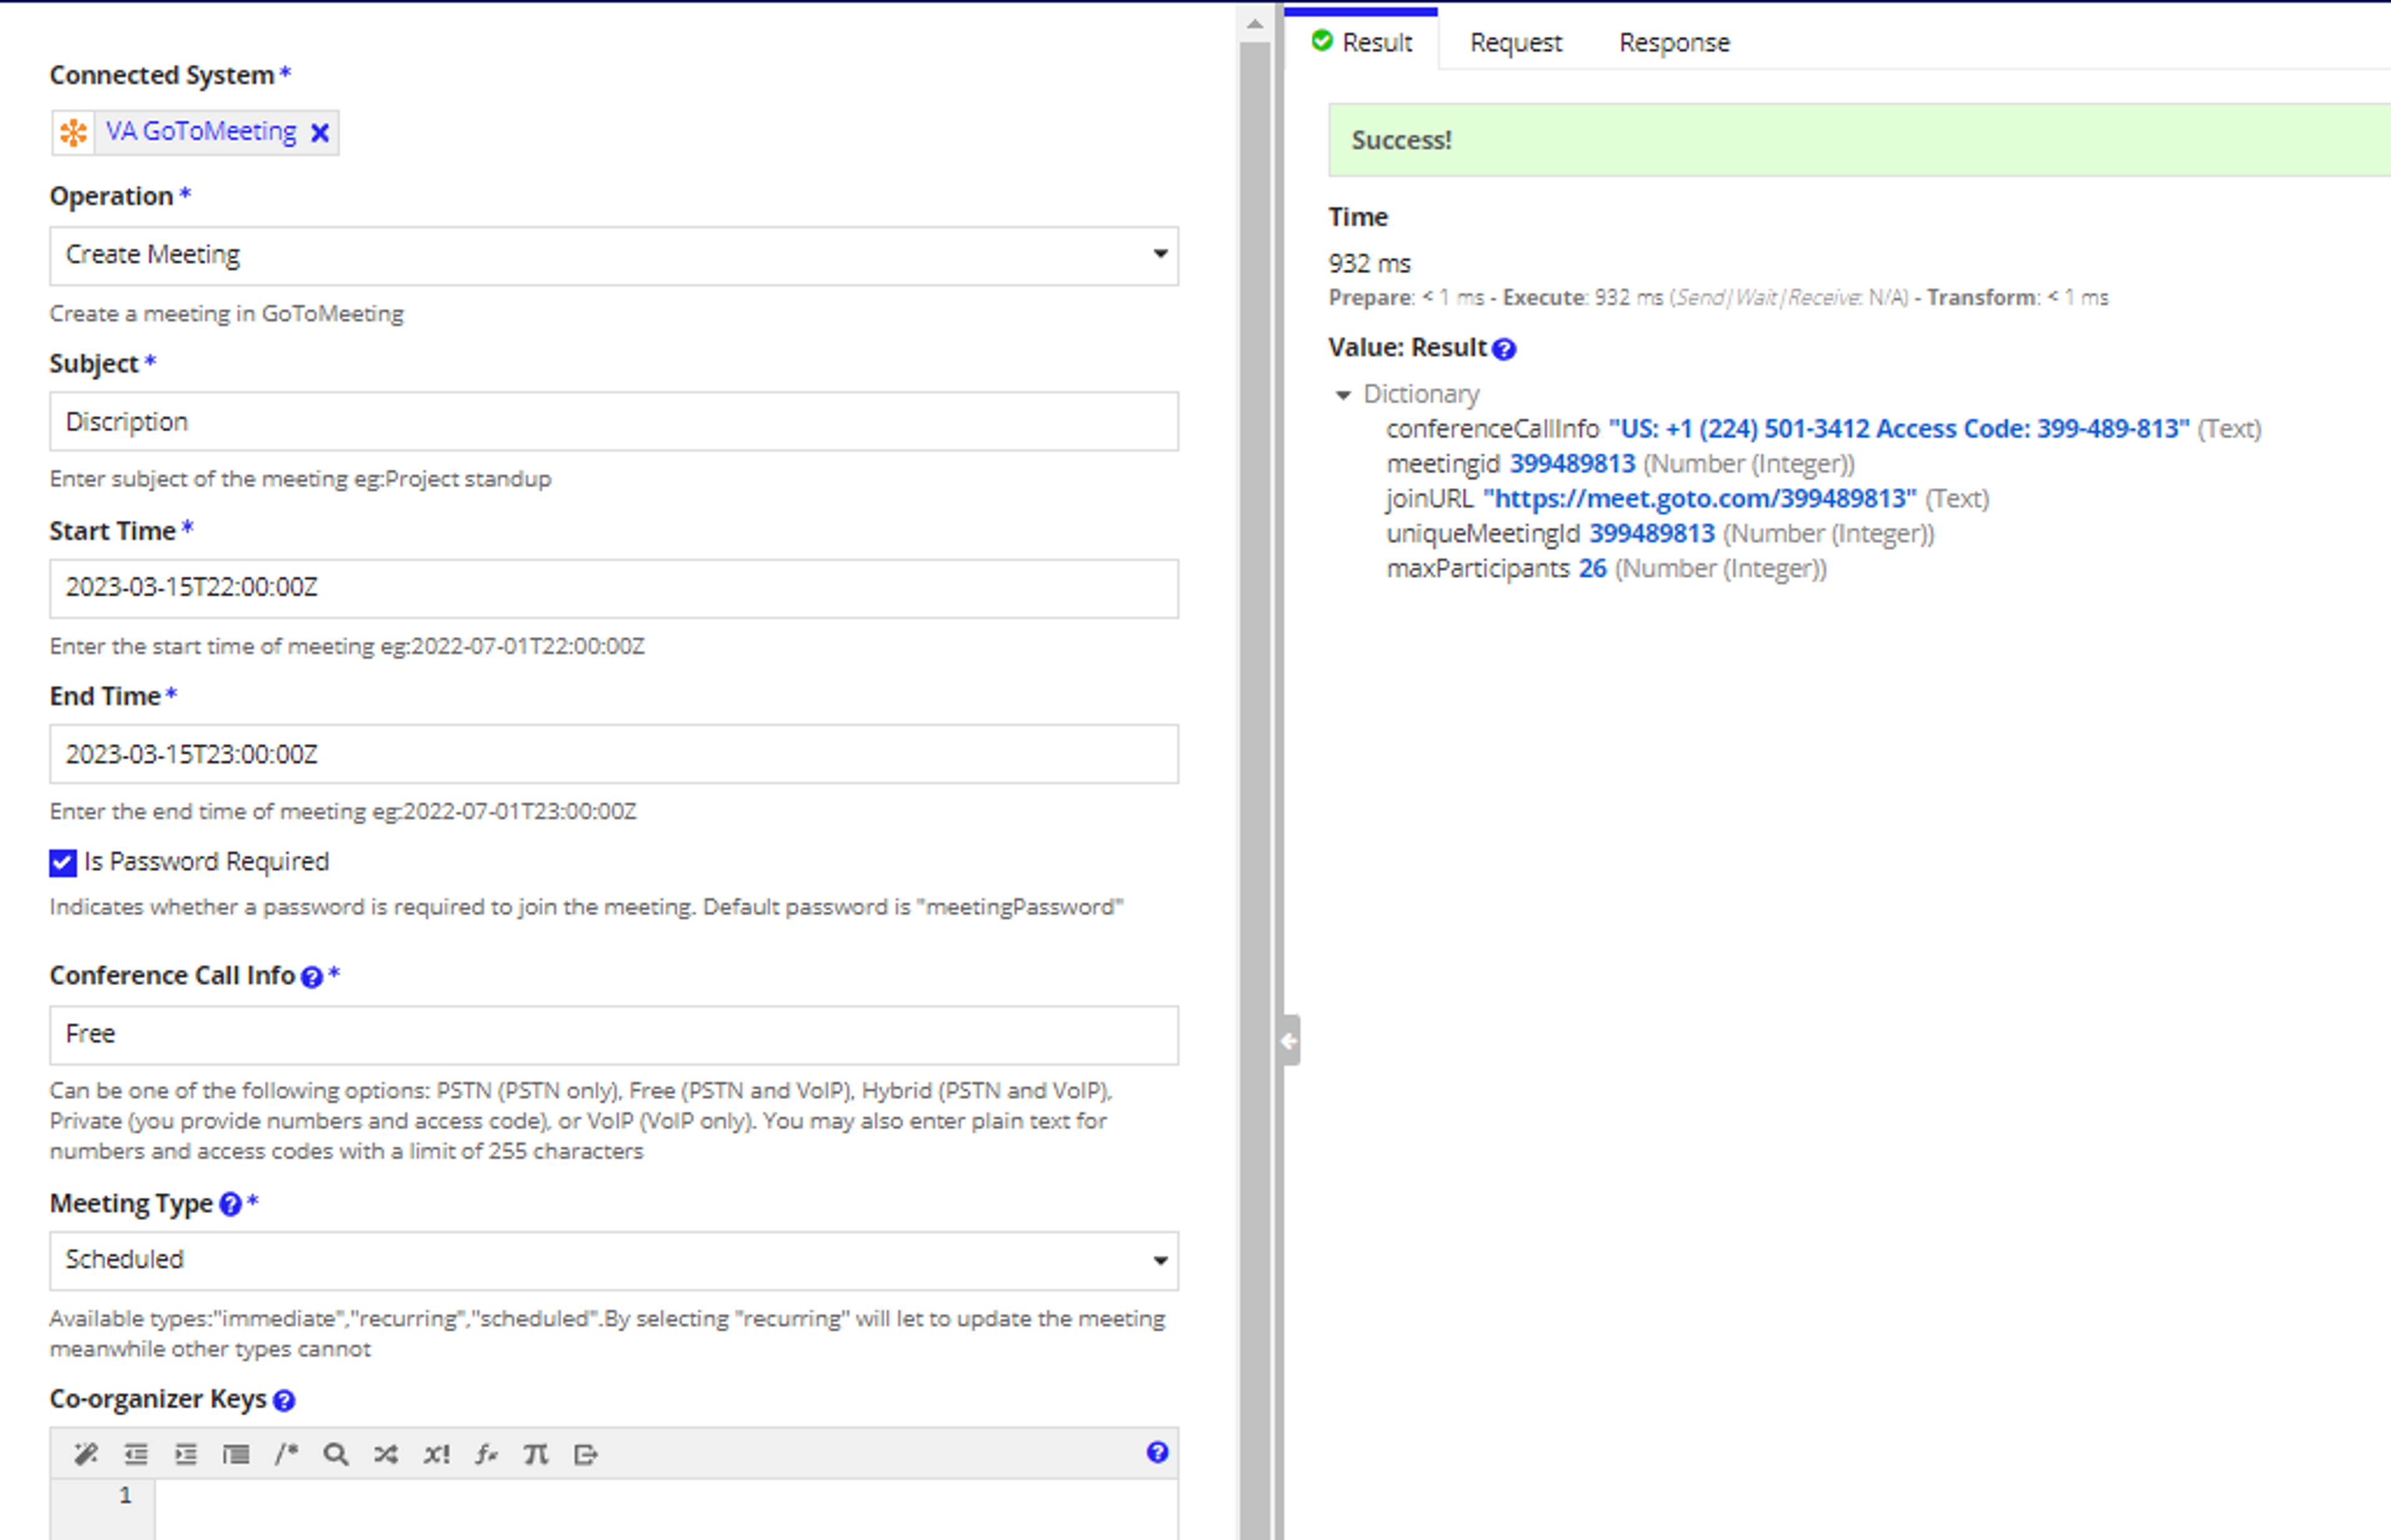Edit the Conference Call Info field

click(614, 1035)
